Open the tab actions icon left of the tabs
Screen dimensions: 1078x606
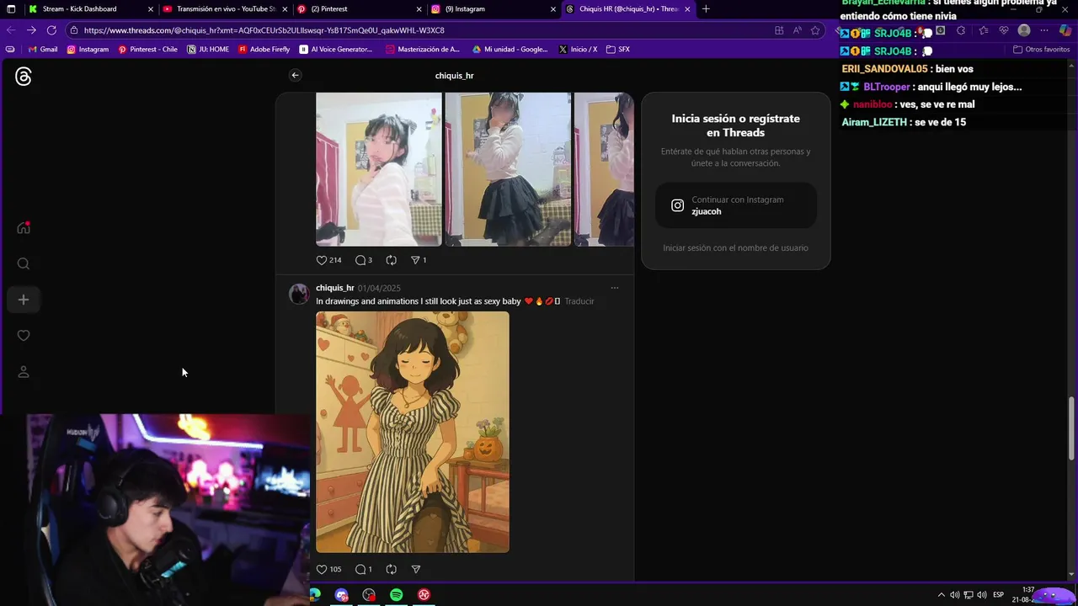click(x=11, y=8)
